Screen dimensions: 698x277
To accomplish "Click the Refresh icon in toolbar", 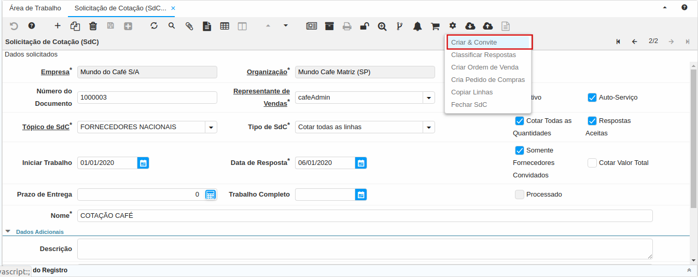I will pos(154,26).
